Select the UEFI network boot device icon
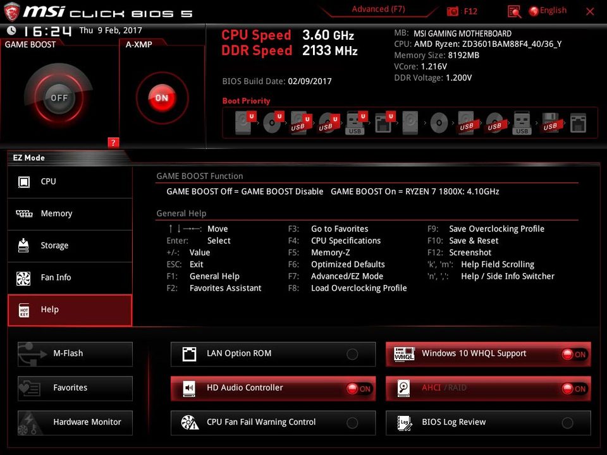The image size is (607, 455). [x=384, y=123]
